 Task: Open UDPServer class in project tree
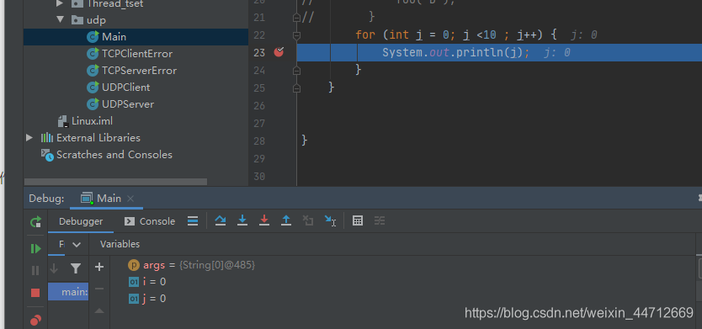pos(128,103)
